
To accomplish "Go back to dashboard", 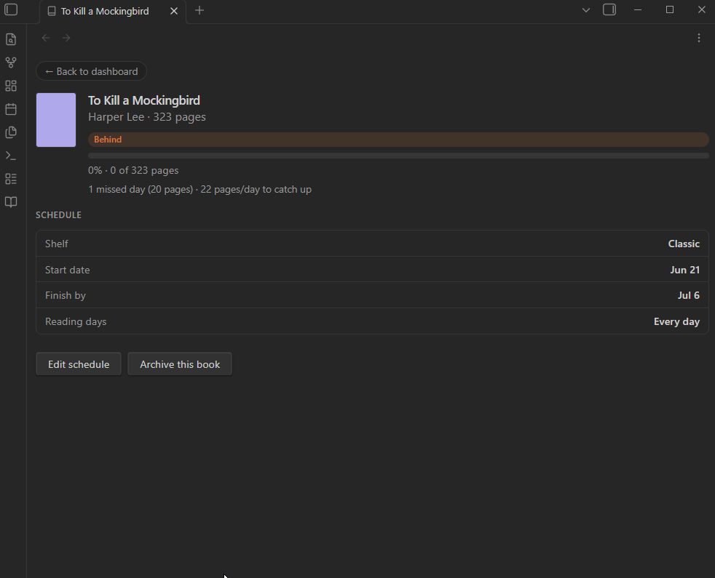I will (x=91, y=71).
